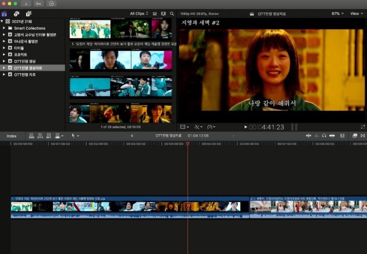367x254 pixels.
Task: Click the '1080p HD 29.97p, Stereo' format label
Action: 199,14
